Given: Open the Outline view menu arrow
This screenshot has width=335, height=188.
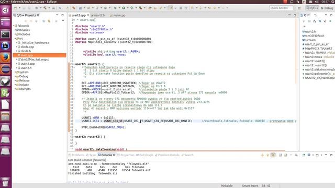Looking at the screenshot, I should 305,27.
